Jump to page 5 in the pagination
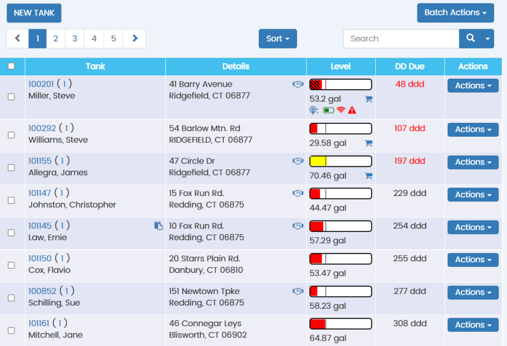The width and height of the screenshot is (507, 346). [113, 39]
